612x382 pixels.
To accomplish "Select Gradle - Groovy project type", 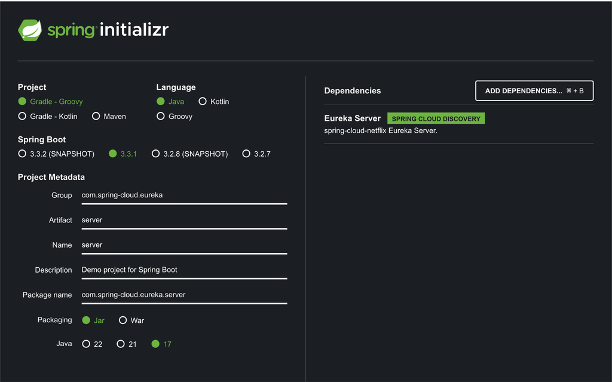I will [50, 102].
